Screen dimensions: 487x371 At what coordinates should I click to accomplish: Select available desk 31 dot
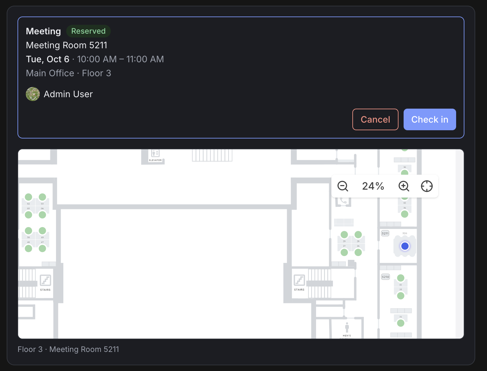coord(401,323)
